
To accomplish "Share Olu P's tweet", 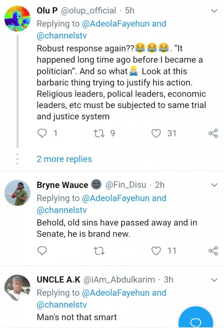I will (x=213, y=133).
